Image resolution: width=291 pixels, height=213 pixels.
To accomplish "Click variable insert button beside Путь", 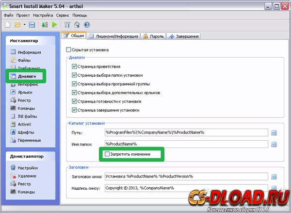I will click(x=274, y=133).
